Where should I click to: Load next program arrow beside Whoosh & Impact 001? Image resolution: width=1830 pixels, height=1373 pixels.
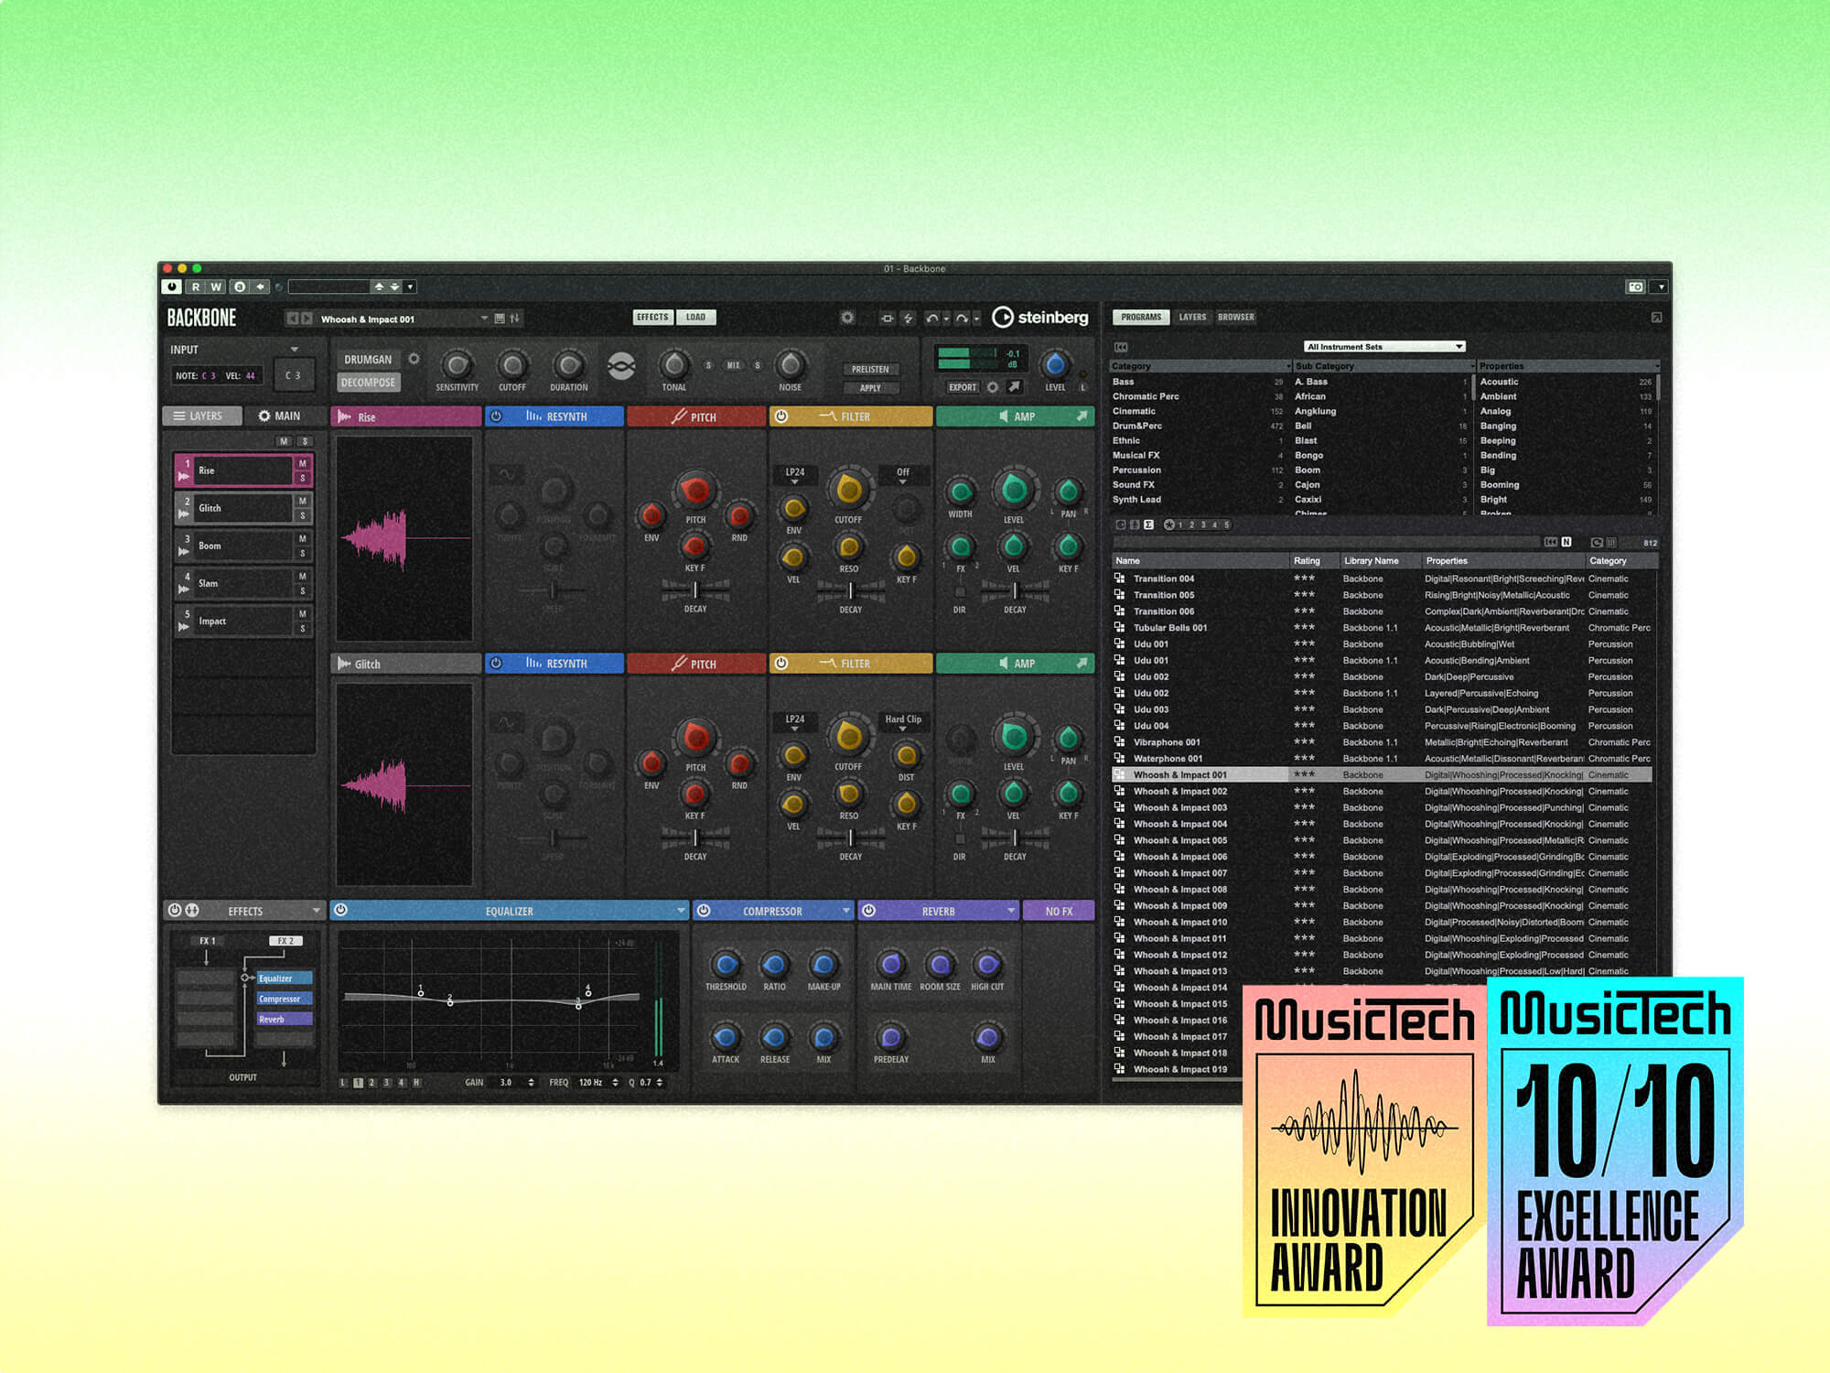(x=307, y=319)
